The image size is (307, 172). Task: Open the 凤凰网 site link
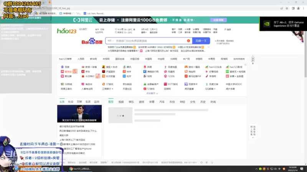169,71
